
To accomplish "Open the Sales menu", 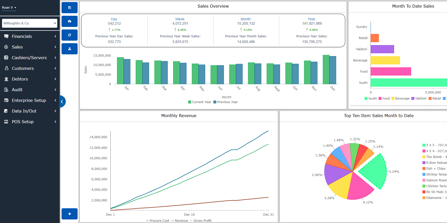I will click(x=30, y=47).
